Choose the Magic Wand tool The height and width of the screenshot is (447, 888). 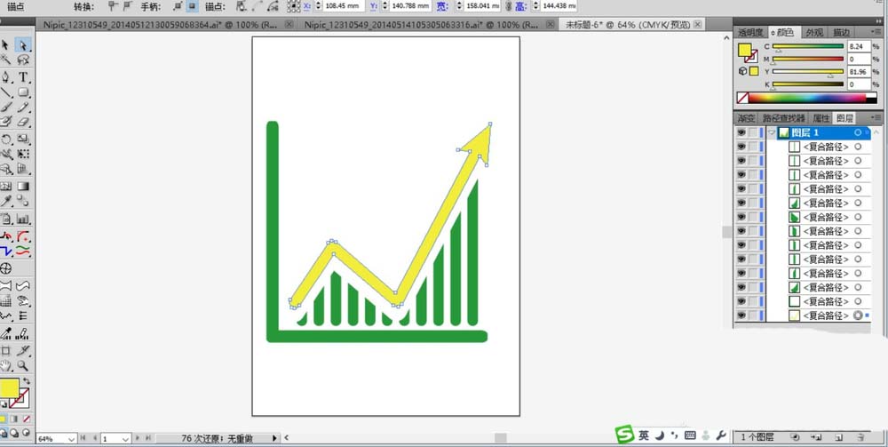coord(5,60)
